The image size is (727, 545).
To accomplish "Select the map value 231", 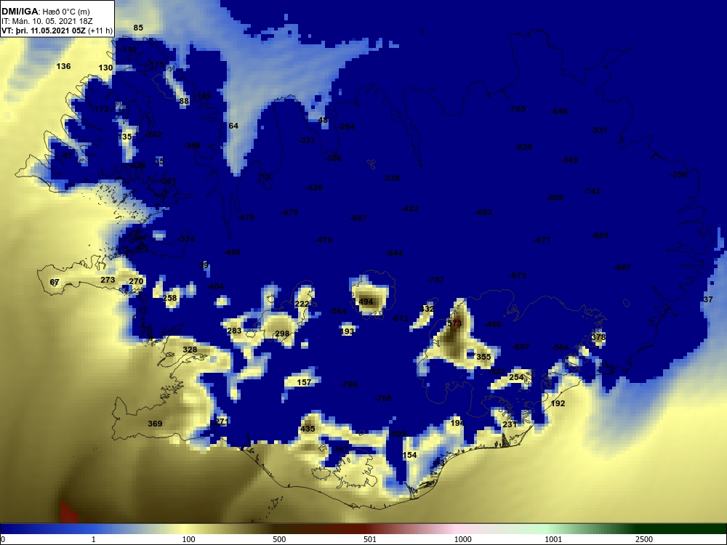I will click(x=510, y=424).
